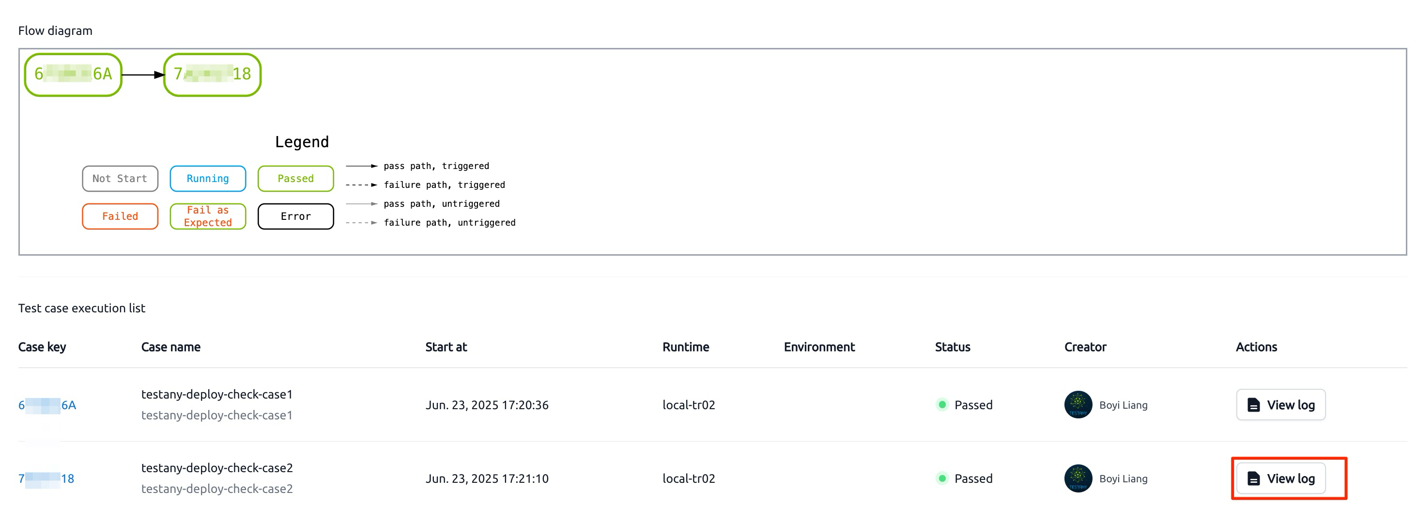
Task: Open the 7…18 case key link
Action: coord(46,478)
